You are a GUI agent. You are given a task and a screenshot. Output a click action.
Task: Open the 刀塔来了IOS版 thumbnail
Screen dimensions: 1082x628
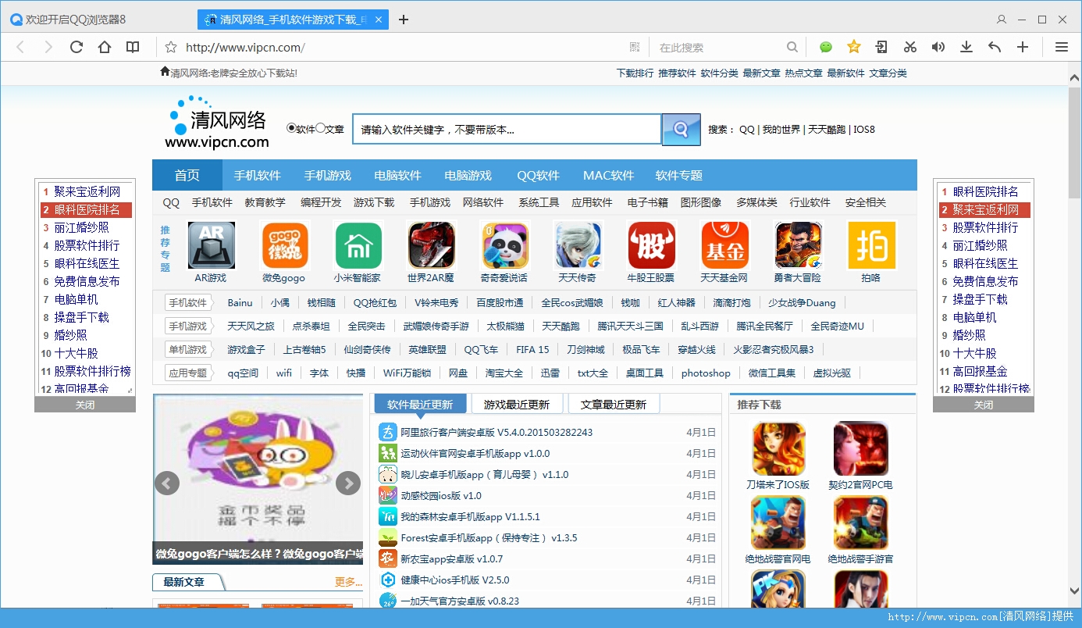[x=778, y=449]
